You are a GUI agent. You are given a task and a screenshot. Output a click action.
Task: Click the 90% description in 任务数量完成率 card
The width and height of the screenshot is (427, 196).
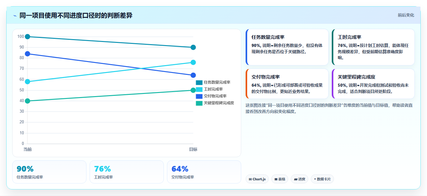click(x=287, y=49)
